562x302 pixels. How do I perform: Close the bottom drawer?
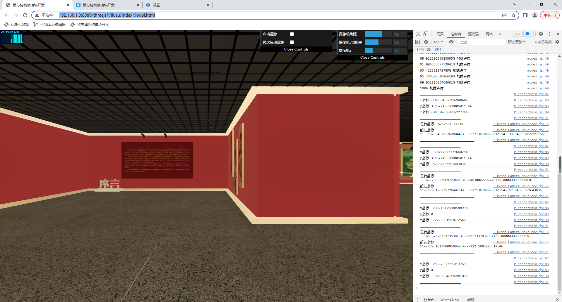click(557, 300)
